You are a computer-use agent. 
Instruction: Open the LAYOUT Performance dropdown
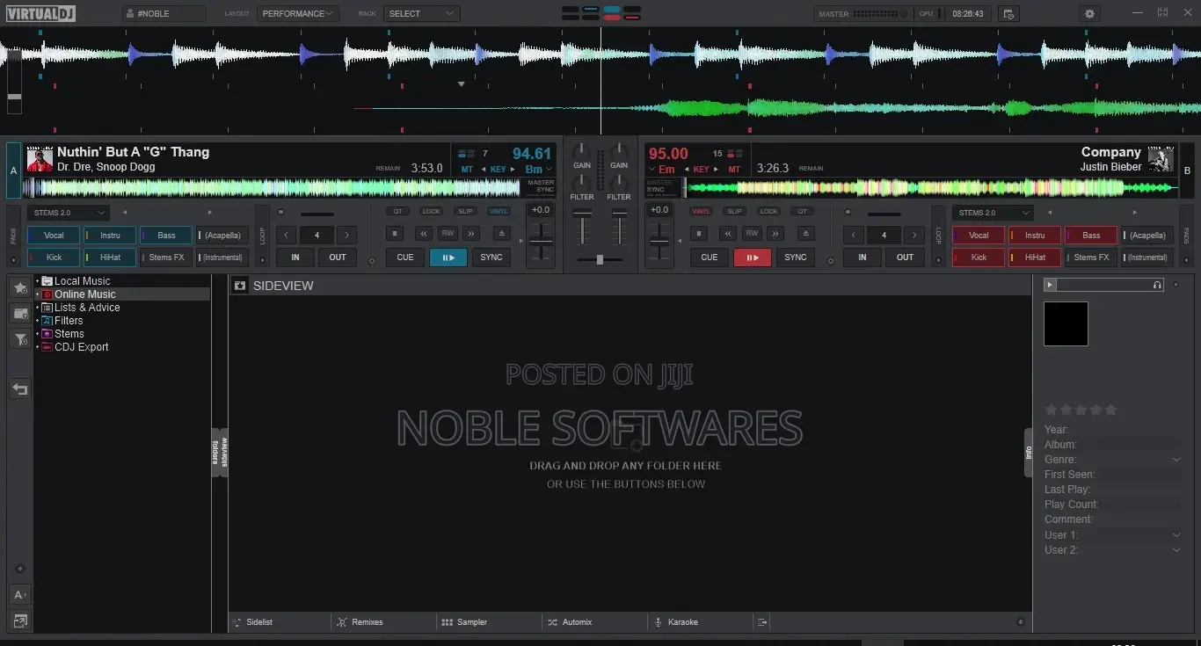click(x=298, y=14)
